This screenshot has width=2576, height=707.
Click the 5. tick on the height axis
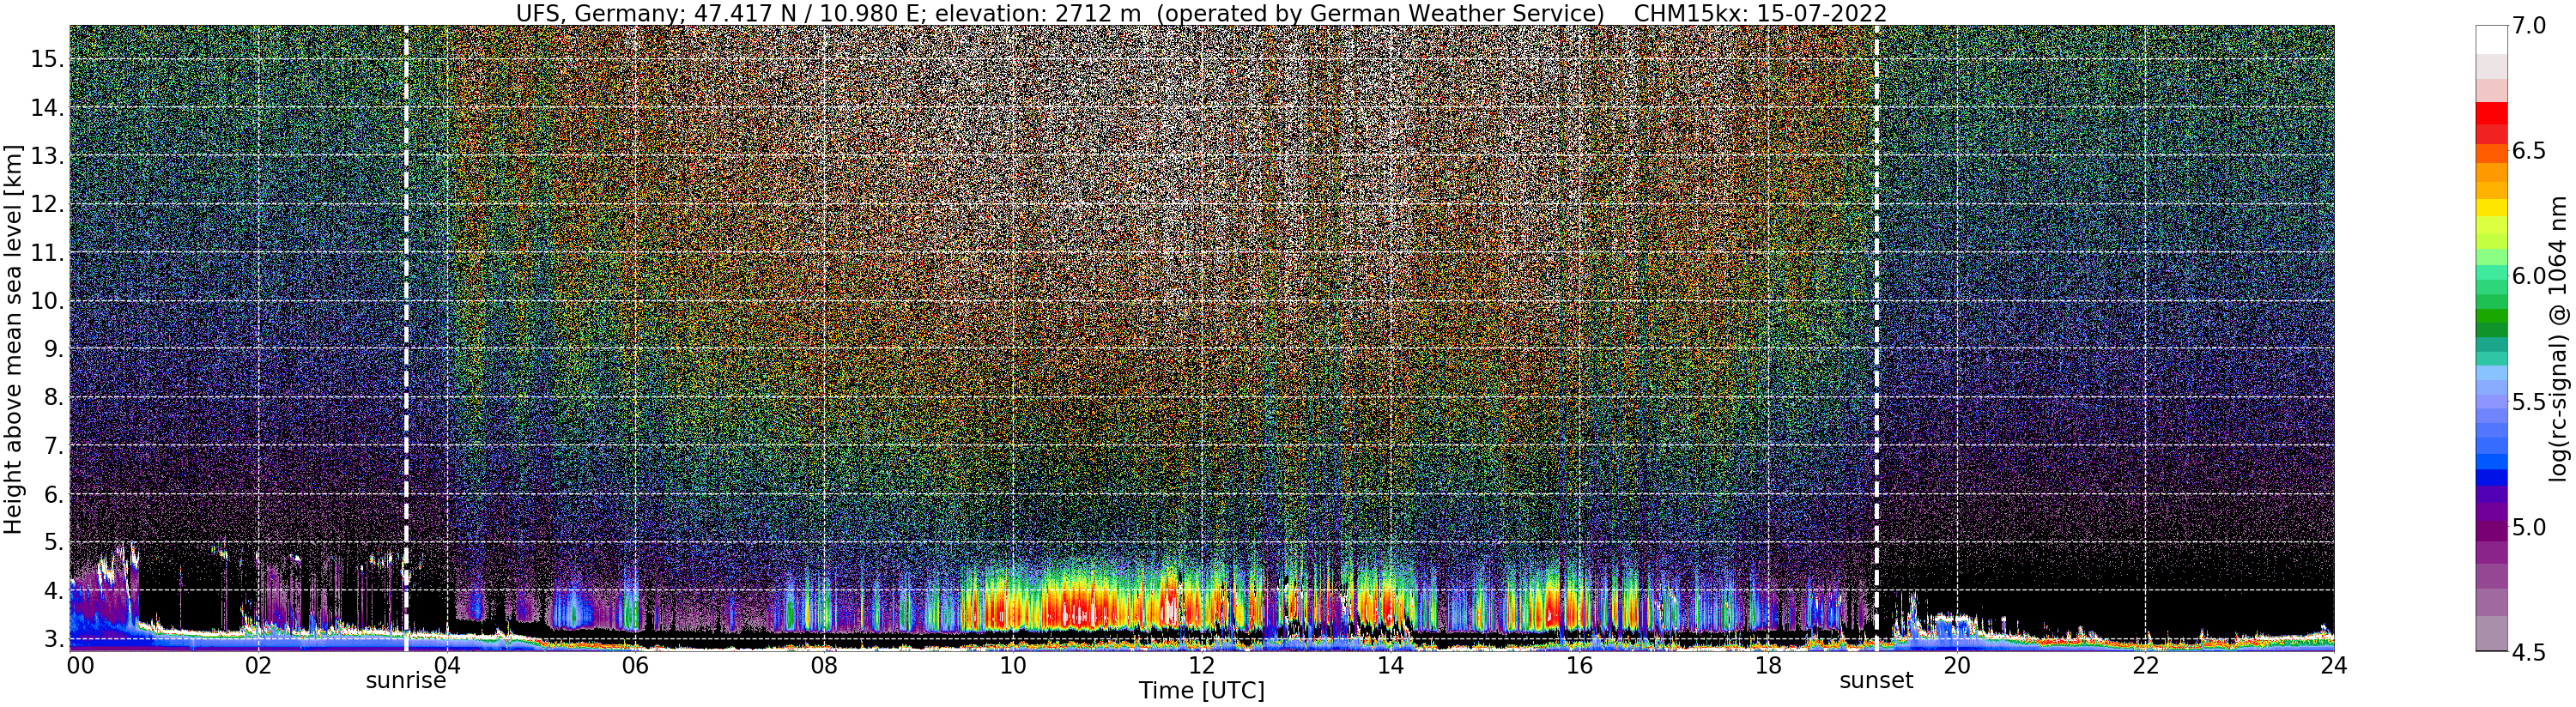coord(53,542)
